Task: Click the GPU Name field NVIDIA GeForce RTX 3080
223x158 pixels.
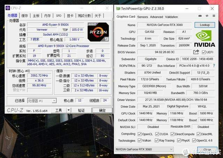Action: tap(164, 25)
